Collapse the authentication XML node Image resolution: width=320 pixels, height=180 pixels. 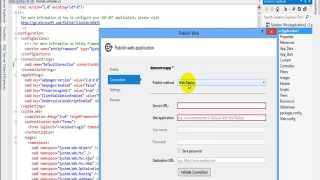15,122
